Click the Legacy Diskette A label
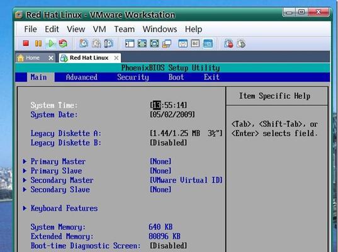Viewport: 338px width, 252px height. pos(65,134)
